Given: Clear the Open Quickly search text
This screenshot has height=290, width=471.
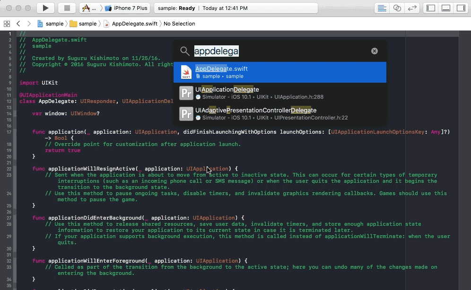Looking at the screenshot, I should [374, 51].
